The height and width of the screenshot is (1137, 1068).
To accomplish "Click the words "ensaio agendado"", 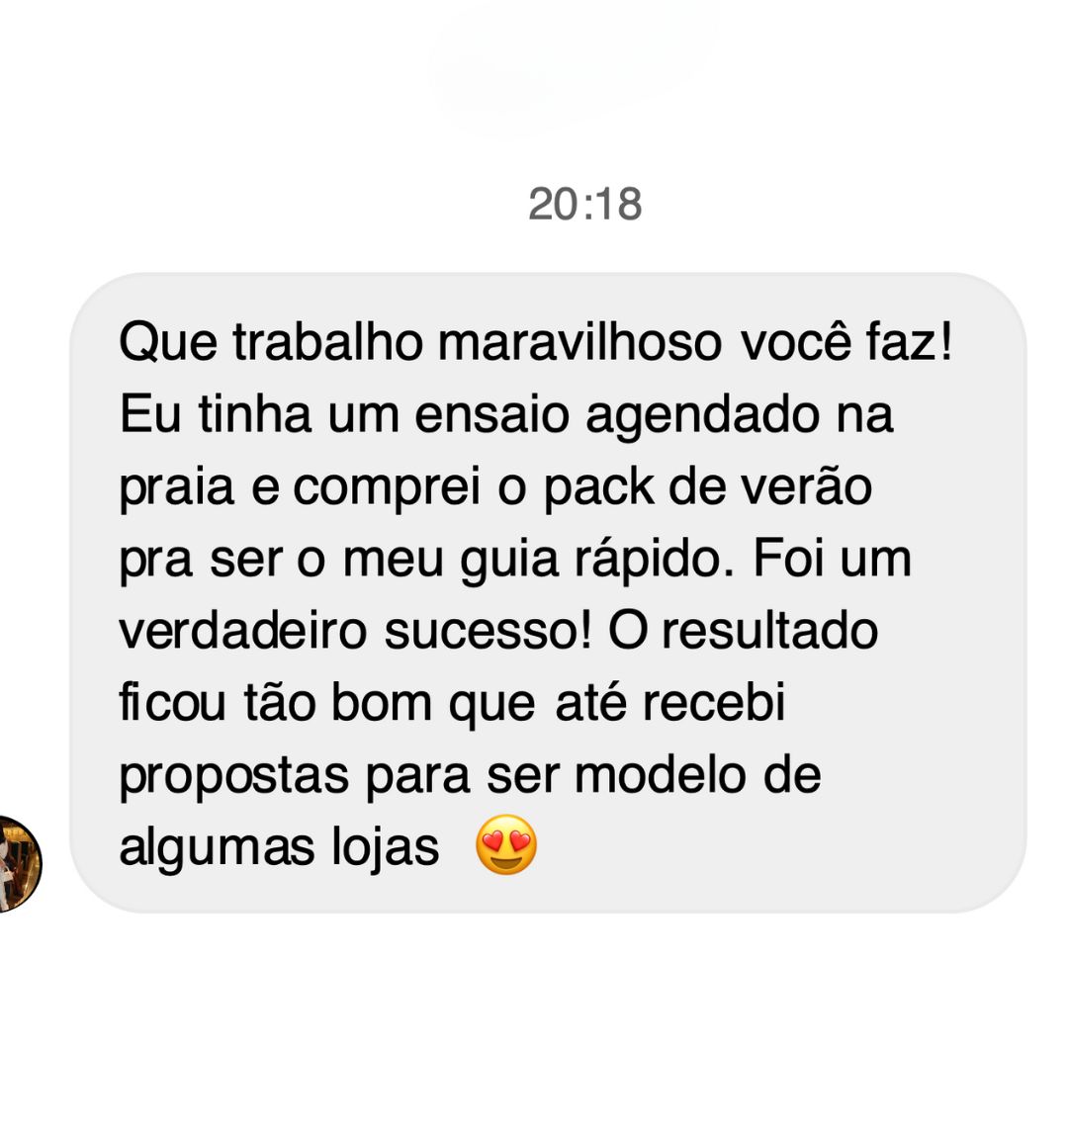I will (x=616, y=415).
